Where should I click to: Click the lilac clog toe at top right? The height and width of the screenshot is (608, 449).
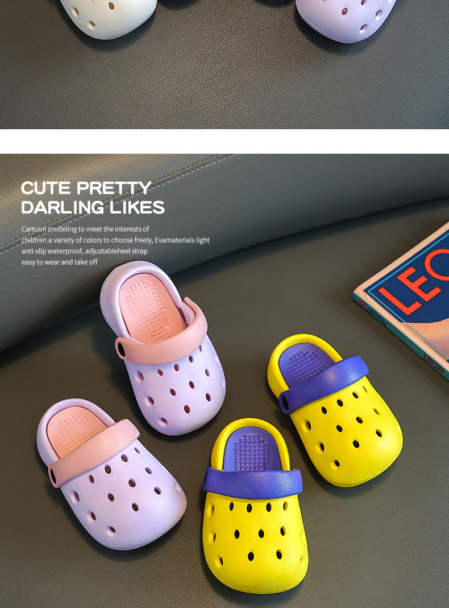[x=347, y=19]
